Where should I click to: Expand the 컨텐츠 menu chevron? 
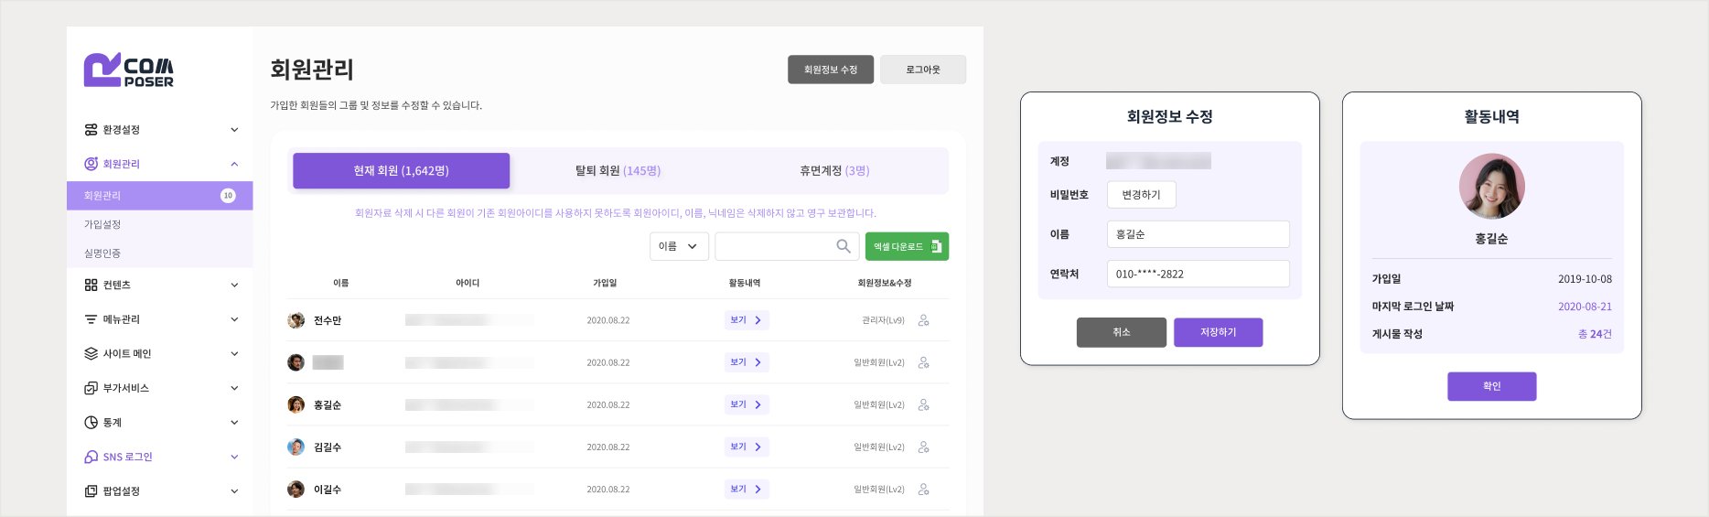click(x=234, y=285)
